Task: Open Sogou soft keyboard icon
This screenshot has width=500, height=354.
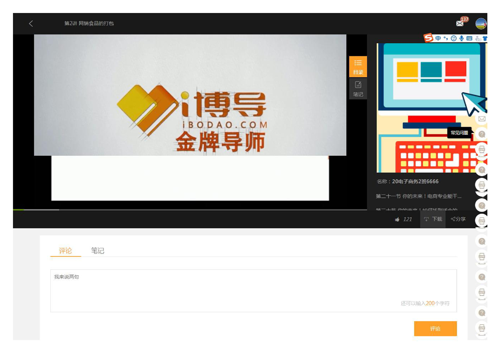Action: (x=469, y=38)
